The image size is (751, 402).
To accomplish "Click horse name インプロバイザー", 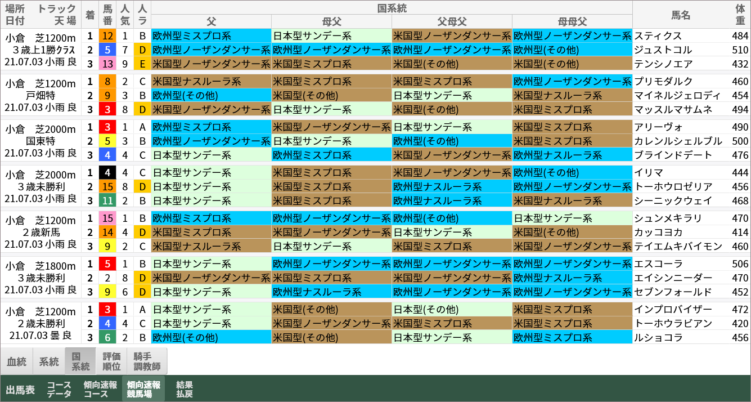I will pos(673,309).
